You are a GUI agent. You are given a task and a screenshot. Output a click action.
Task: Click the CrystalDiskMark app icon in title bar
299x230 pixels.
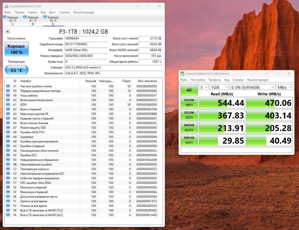(182, 74)
